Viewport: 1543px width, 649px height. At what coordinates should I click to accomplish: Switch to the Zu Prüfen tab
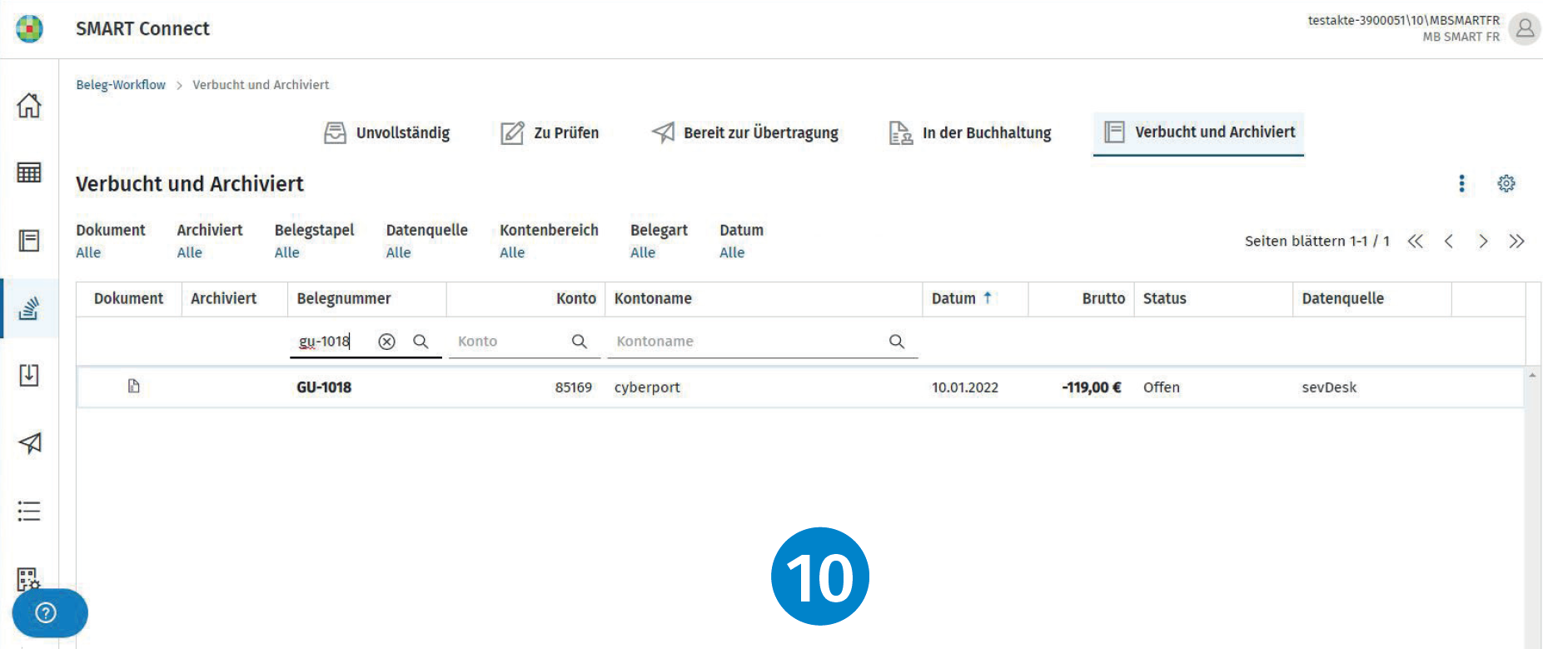point(550,132)
